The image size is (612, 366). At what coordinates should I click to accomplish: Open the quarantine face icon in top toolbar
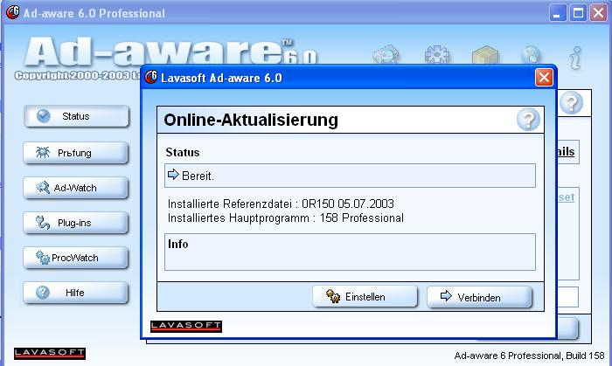click(x=386, y=54)
